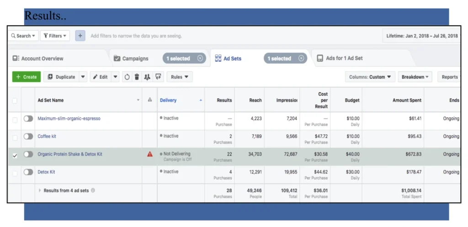
Task: Click the trash delete icon in toolbar
Action: (x=137, y=77)
